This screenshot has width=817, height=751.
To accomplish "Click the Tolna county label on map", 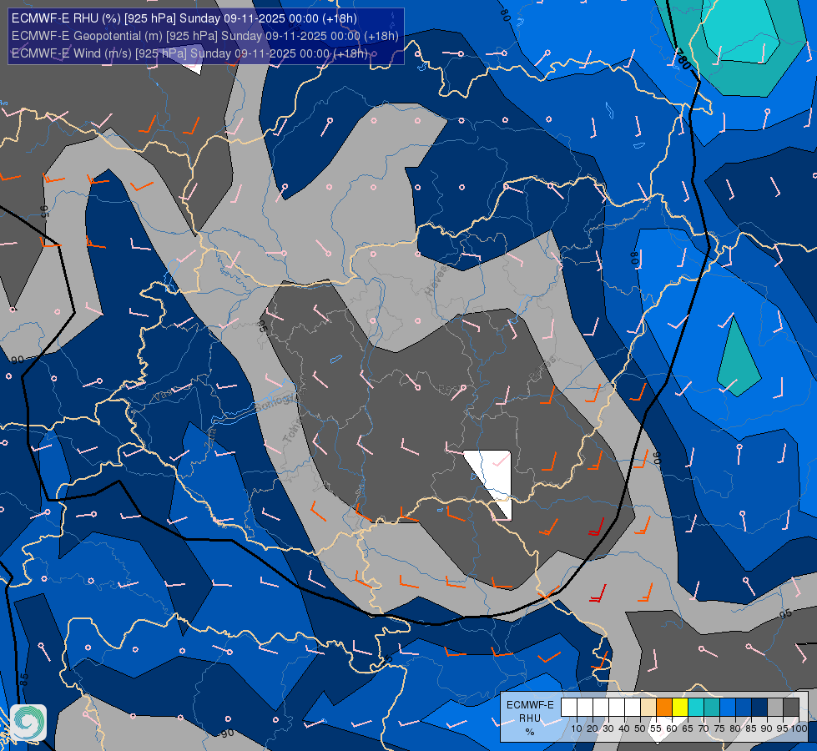I will 292,431.
